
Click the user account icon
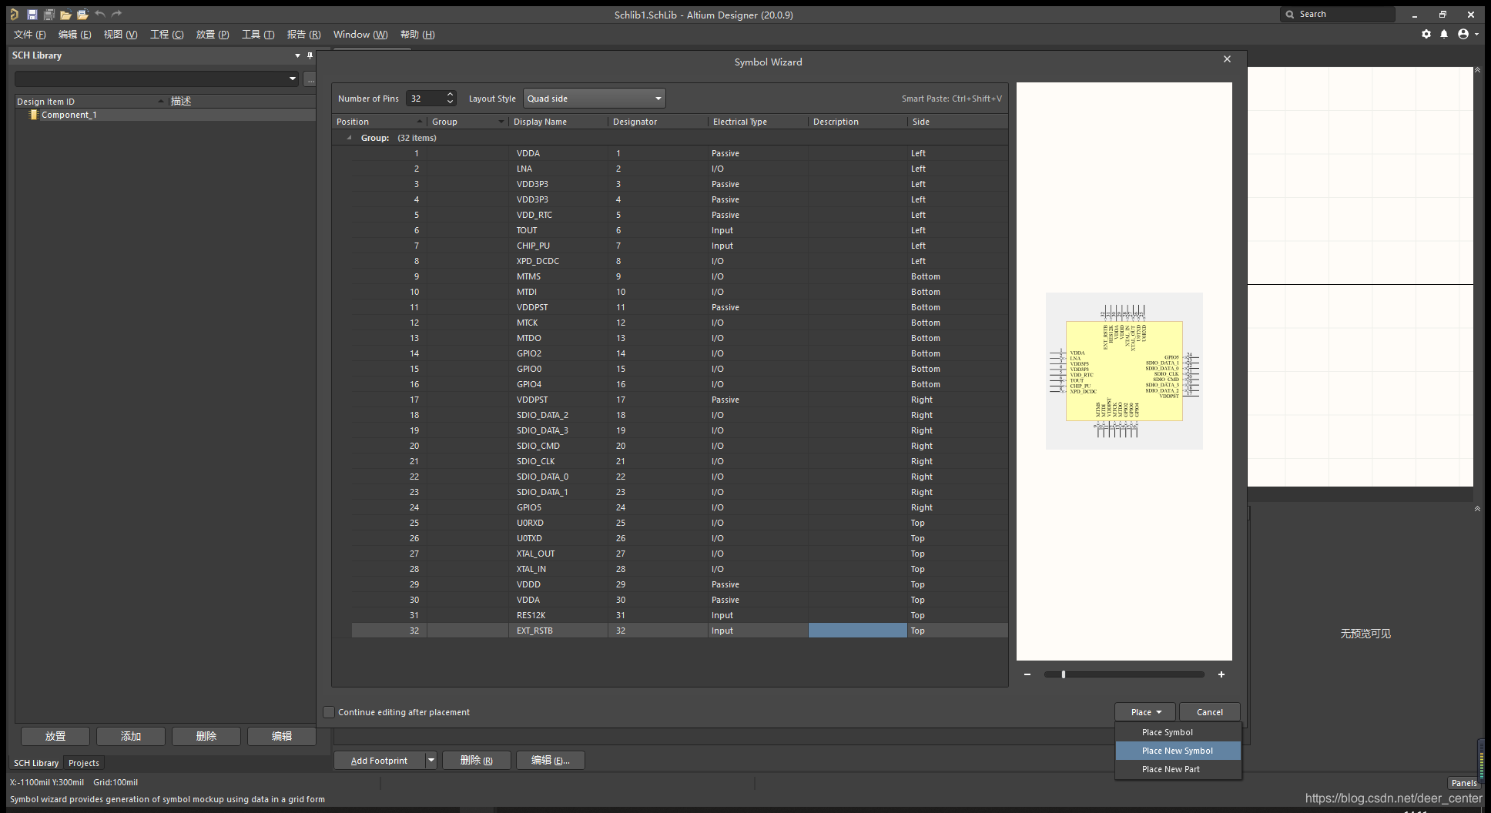click(x=1463, y=34)
